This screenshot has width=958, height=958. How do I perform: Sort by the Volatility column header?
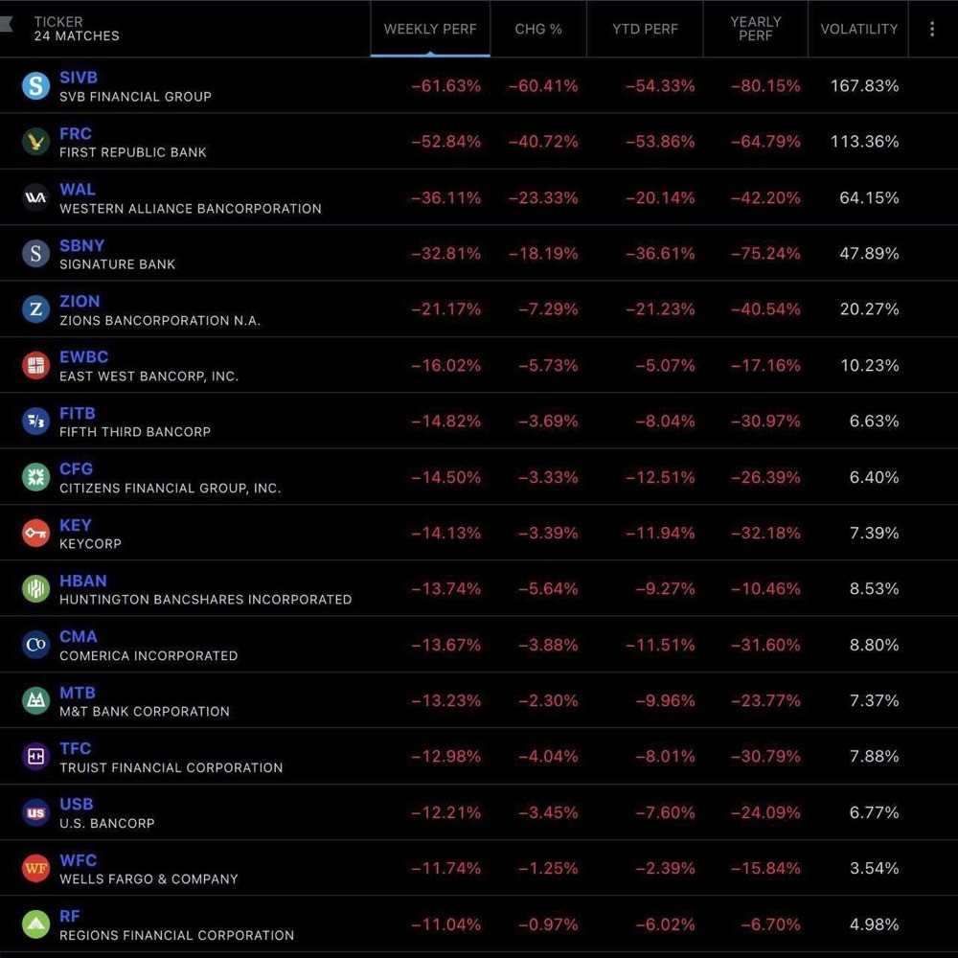(x=858, y=29)
